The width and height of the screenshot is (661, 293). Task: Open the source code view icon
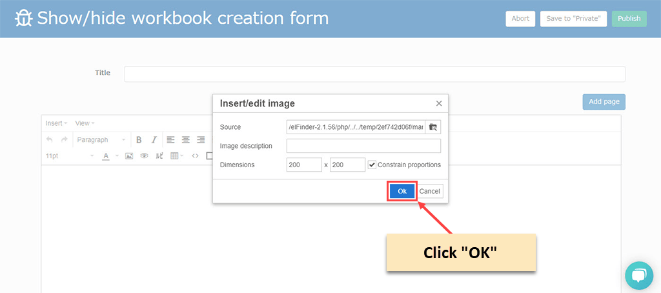click(x=196, y=156)
